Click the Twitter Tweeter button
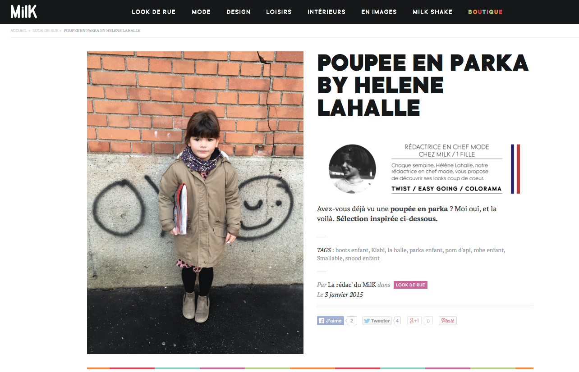579x372 pixels. pyautogui.click(x=377, y=321)
